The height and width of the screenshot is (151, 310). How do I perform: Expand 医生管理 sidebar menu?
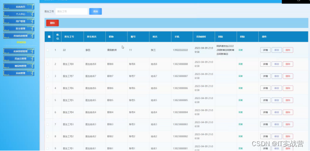coord(19,28)
